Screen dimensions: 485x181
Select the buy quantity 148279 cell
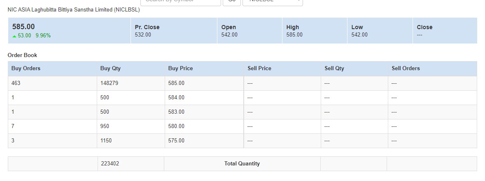pyautogui.click(x=131, y=83)
